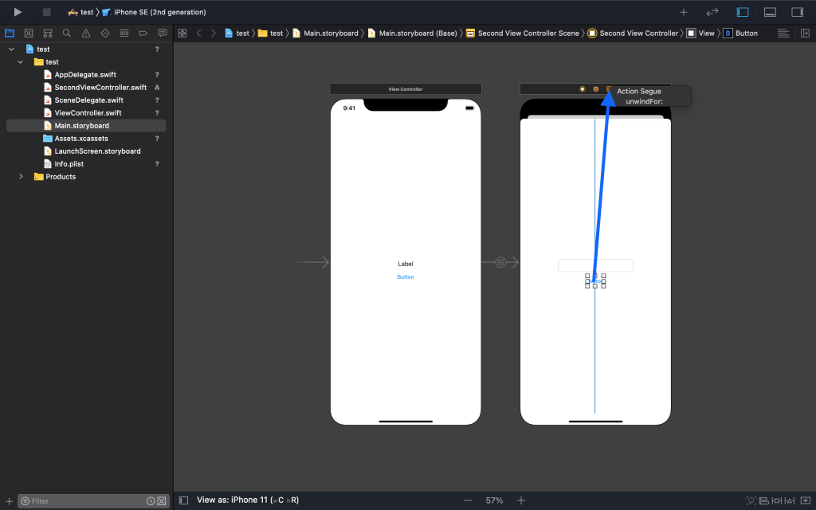Choose unwindFor: action segue
Screen dimensions: 816x510
coord(644,101)
